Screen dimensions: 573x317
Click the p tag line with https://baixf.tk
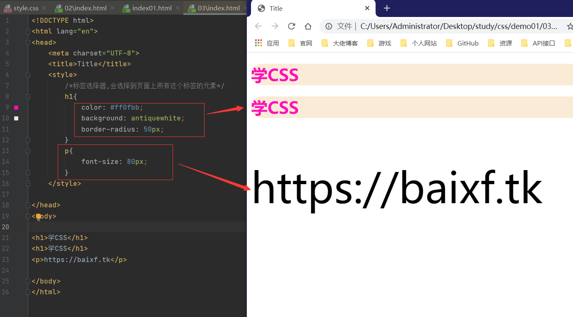[79, 260]
